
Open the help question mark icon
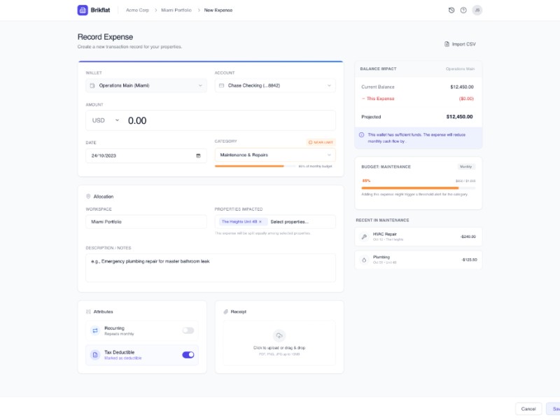tap(463, 10)
